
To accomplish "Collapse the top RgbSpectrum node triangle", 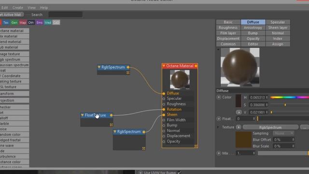I will point(99,67).
